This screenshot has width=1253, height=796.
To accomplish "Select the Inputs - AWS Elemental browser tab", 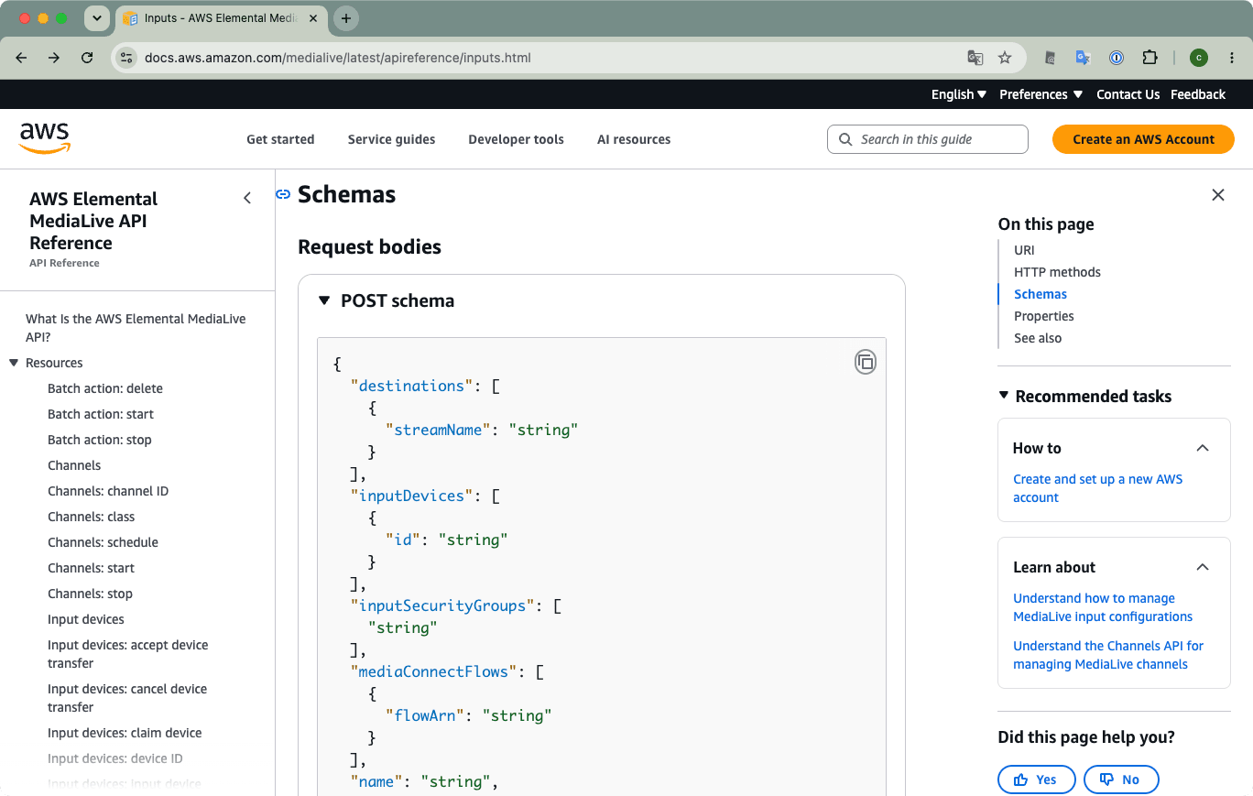I will click(x=222, y=18).
